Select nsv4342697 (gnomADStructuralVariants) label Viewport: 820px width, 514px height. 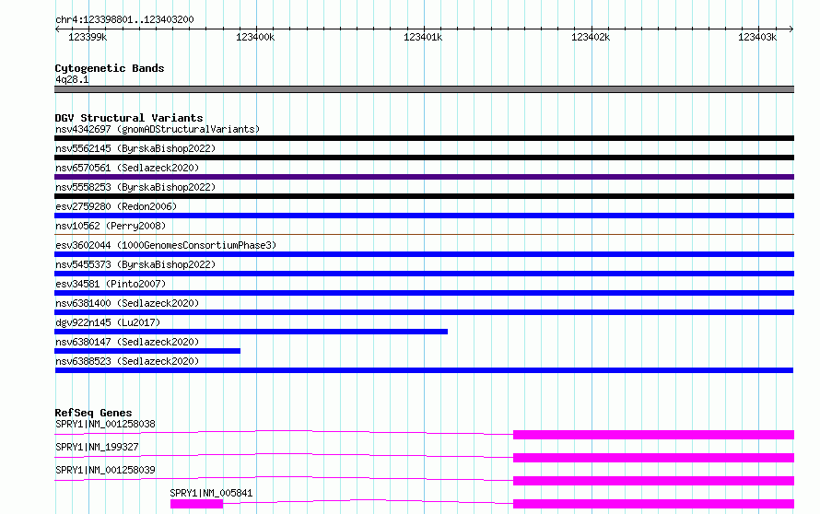click(158, 129)
